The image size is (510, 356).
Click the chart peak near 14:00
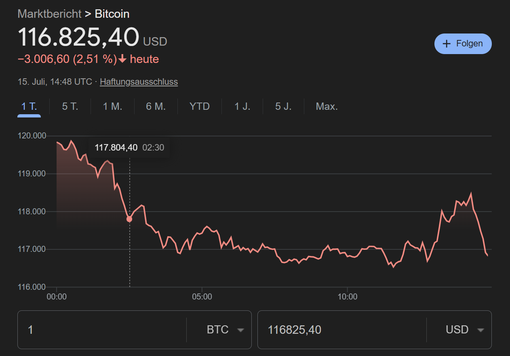[x=471, y=193]
